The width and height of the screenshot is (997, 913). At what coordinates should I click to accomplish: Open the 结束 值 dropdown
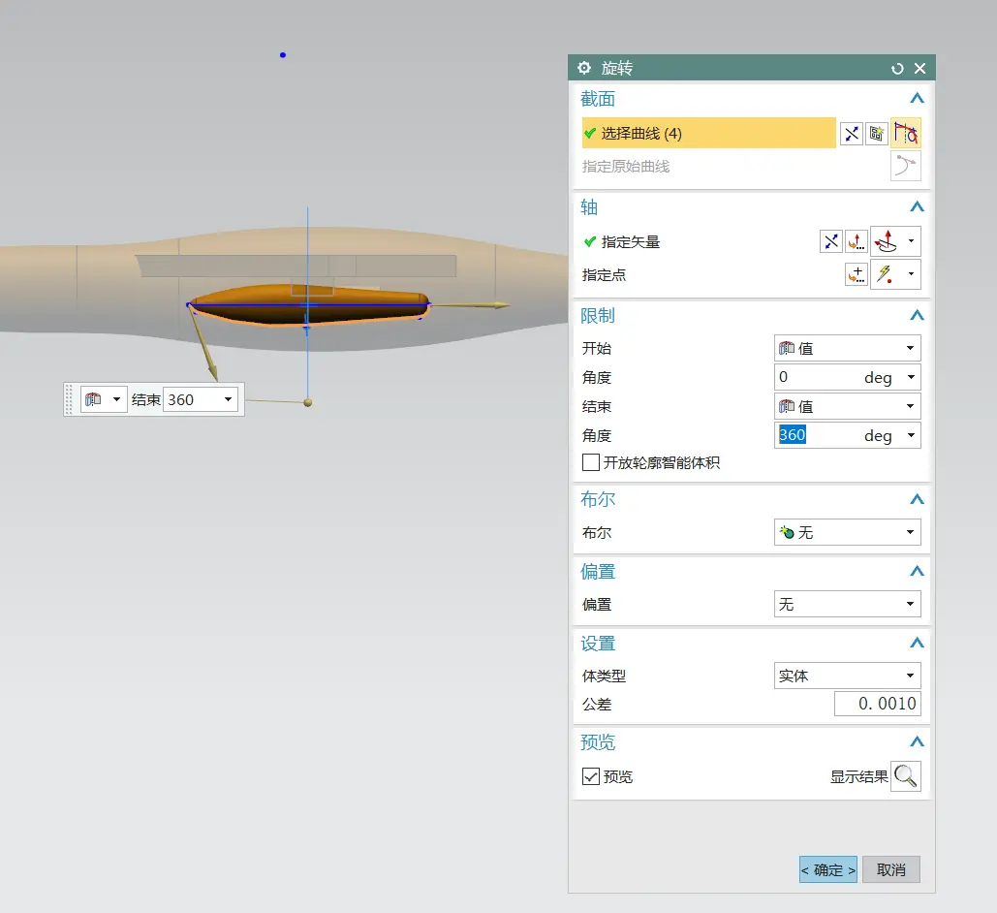tap(847, 406)
